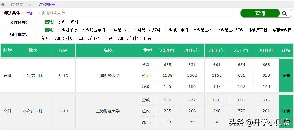
Task: Click the 高校 column header
Action: click(108, 50)
